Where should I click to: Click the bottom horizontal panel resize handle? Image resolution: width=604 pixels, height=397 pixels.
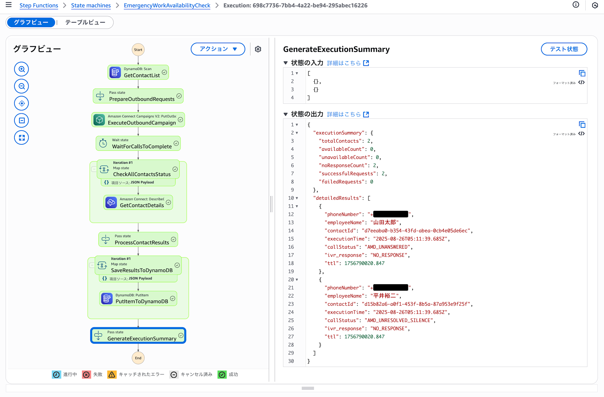308,388
